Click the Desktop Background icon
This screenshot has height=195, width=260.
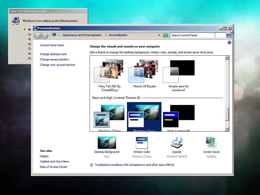(107, 143)
